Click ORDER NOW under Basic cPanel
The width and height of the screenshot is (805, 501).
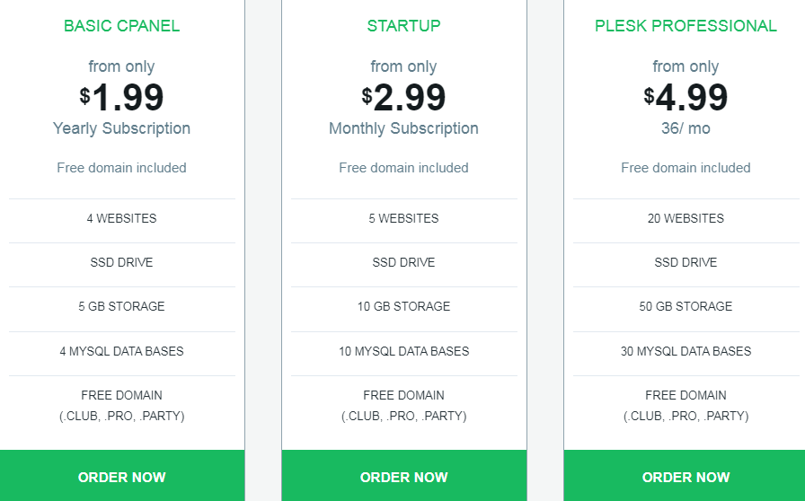pyautogui.click(x=122, y=476)
